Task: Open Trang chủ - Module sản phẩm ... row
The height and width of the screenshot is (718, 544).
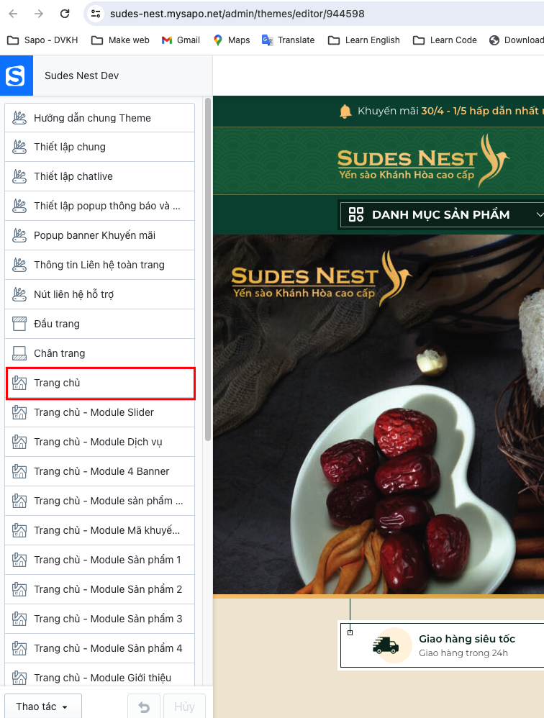Action: (x=100, y=501)
